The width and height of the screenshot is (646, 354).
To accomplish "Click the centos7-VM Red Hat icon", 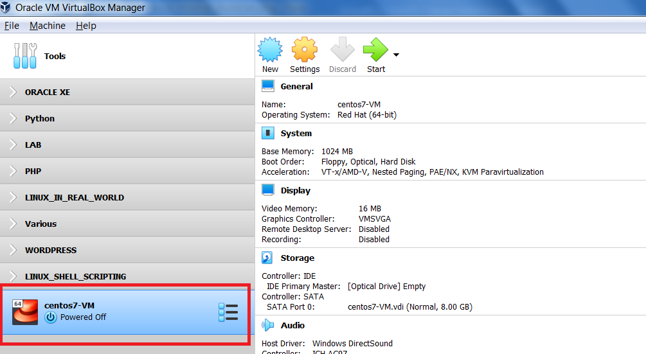I will [x=25, y=312].
